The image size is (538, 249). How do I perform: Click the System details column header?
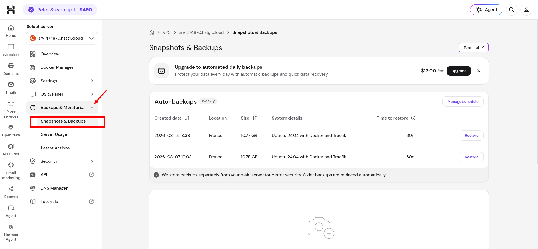(287, 118)
